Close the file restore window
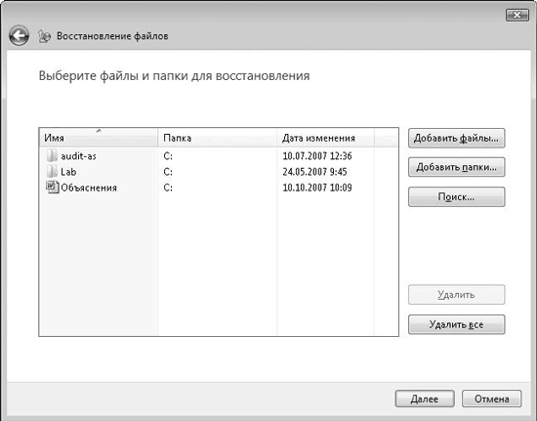 coord(516,15)
